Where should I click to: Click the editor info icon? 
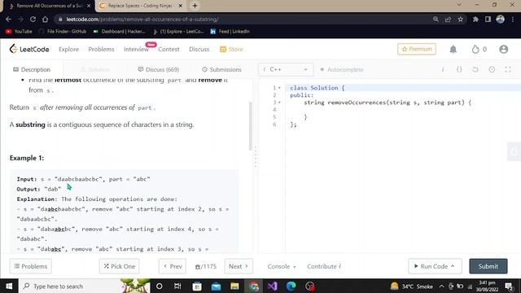point(443,69)
